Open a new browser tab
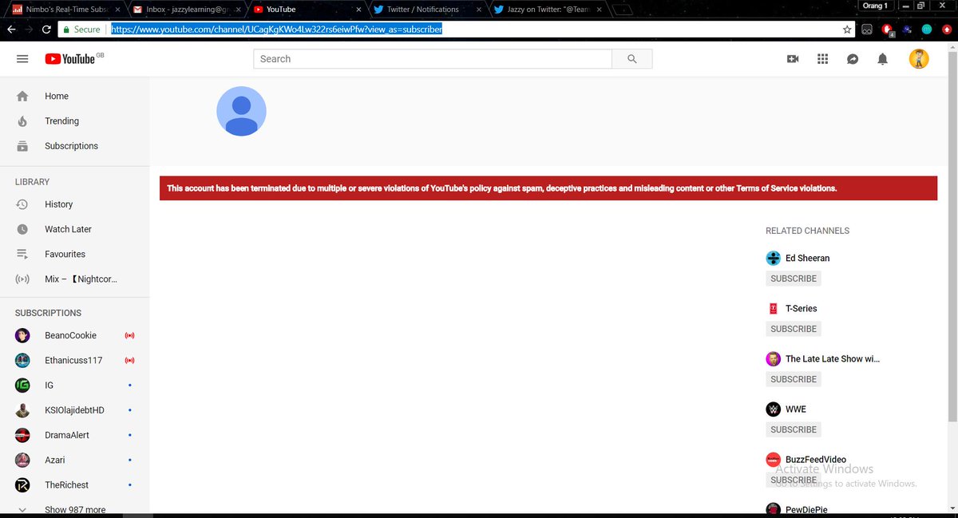 click(624, 10)
